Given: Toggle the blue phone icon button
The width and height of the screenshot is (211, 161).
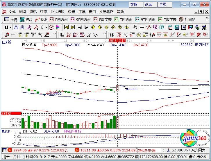Looking at the screenshot, I should 16,27.
